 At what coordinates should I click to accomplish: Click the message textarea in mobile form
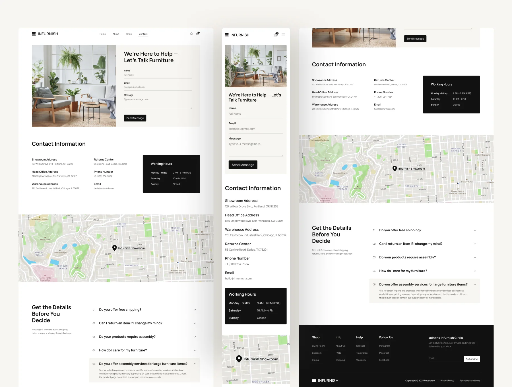pos(256,149)
